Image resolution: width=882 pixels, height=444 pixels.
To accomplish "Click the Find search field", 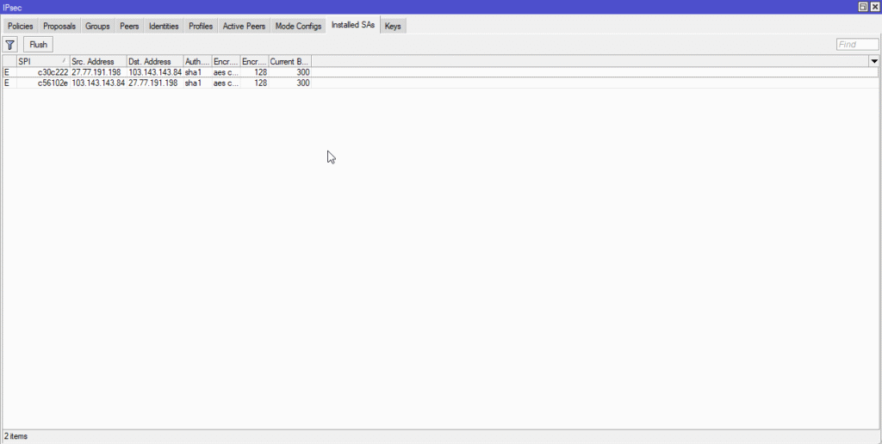I will pyautogui.click(x=857, y=45).
